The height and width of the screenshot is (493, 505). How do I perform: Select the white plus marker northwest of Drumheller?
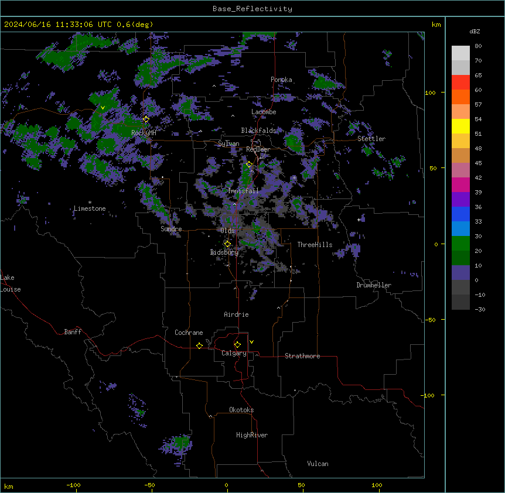click(x=359, y=220)
